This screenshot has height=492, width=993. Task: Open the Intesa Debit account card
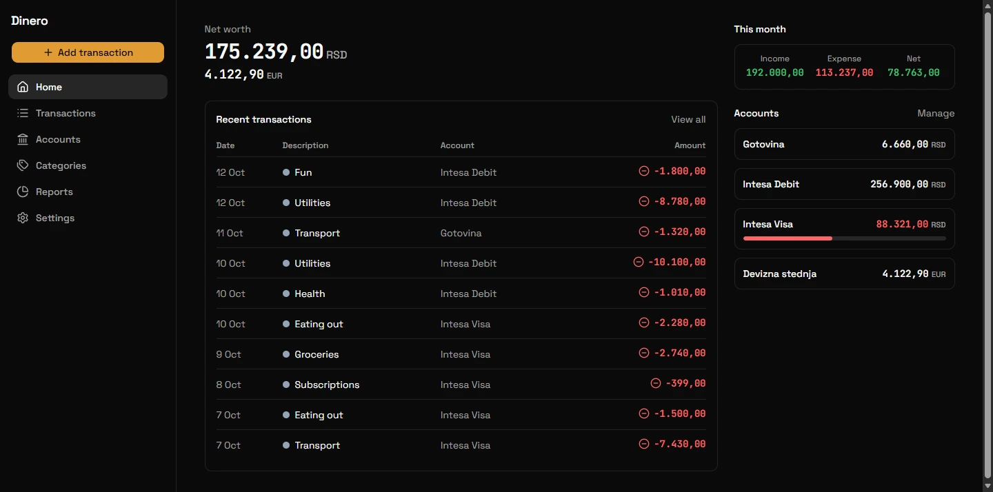pyautogui.click(x=844, y=184)
